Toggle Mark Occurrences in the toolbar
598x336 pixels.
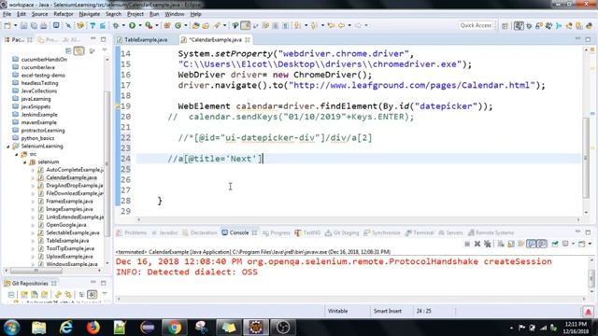coord(245,25)
